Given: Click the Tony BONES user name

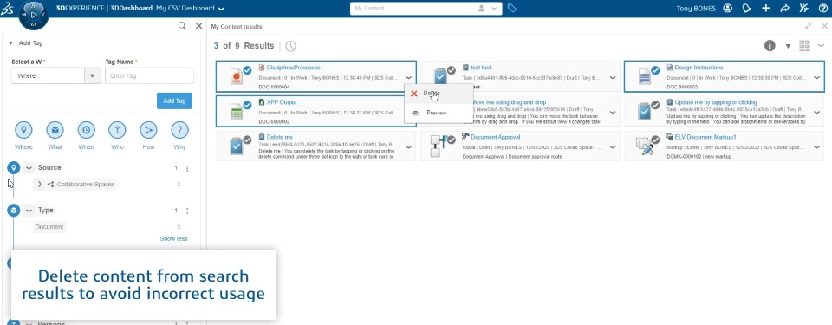Looking at the screenshot, I should click(696, 9).
